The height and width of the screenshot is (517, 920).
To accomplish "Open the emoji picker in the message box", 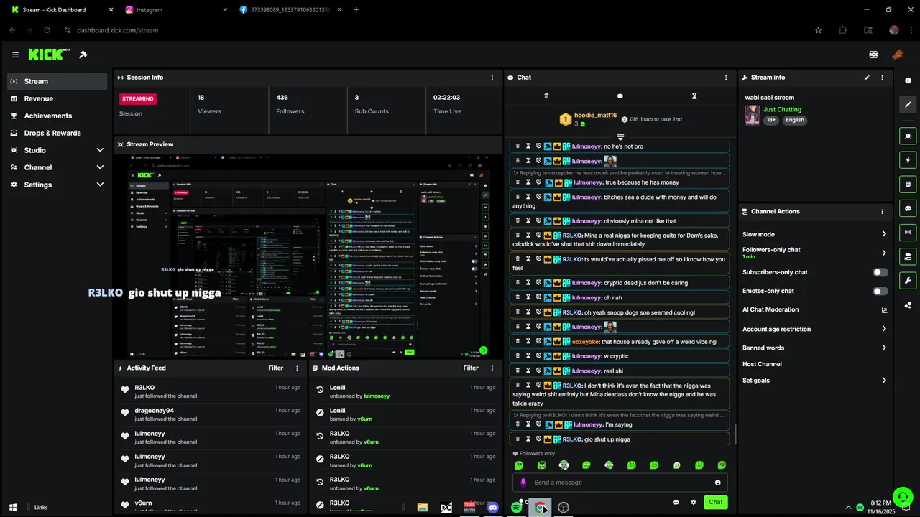I will click(717, 483).
